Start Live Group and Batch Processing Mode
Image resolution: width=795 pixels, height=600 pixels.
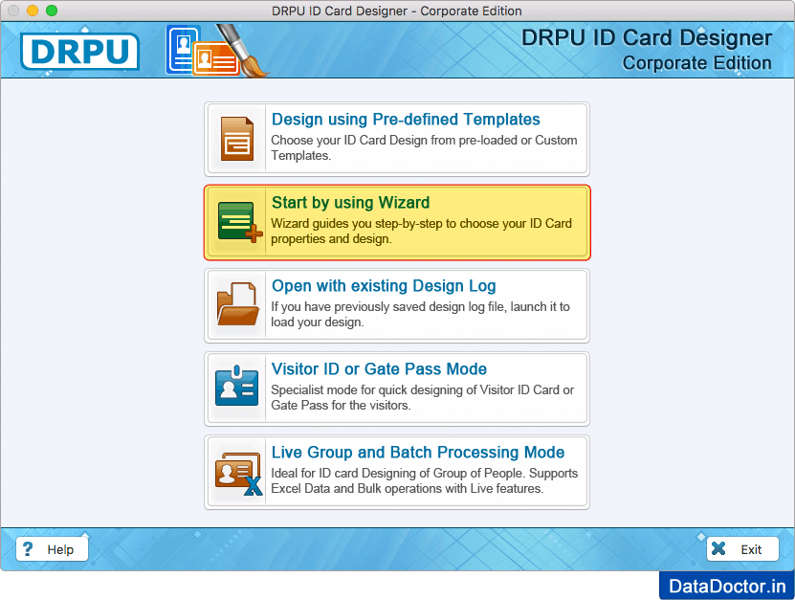click(397, 472)
